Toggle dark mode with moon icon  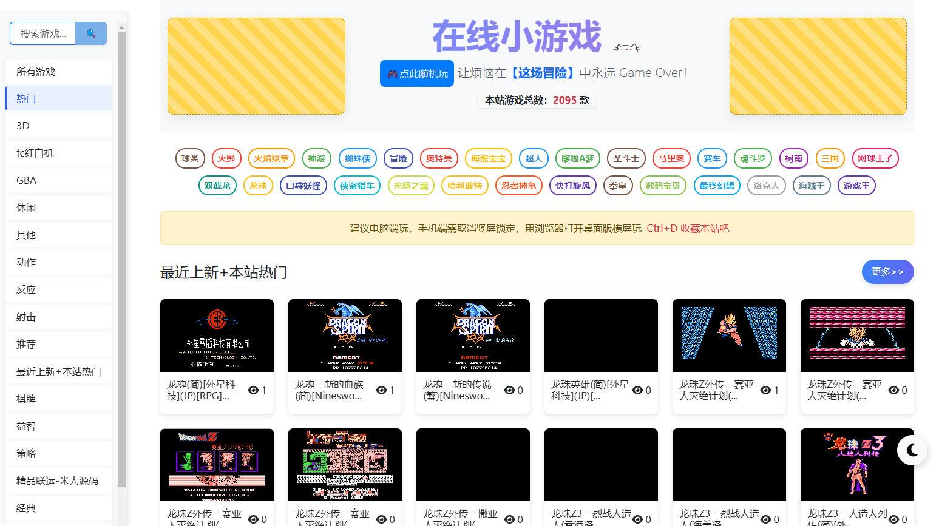tap(912, 450)
